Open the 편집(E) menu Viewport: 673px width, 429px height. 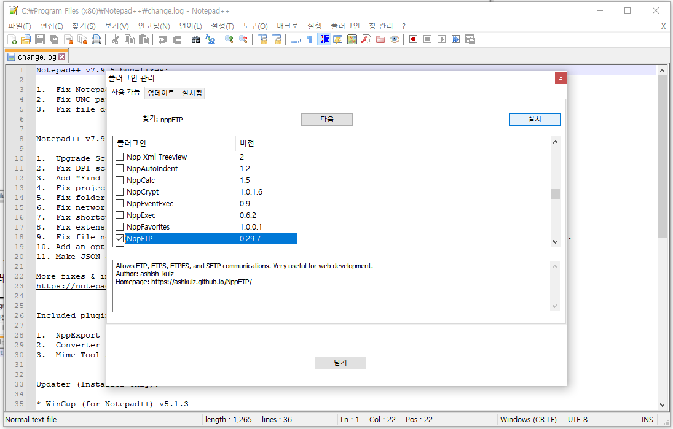(x=52, y=26)
